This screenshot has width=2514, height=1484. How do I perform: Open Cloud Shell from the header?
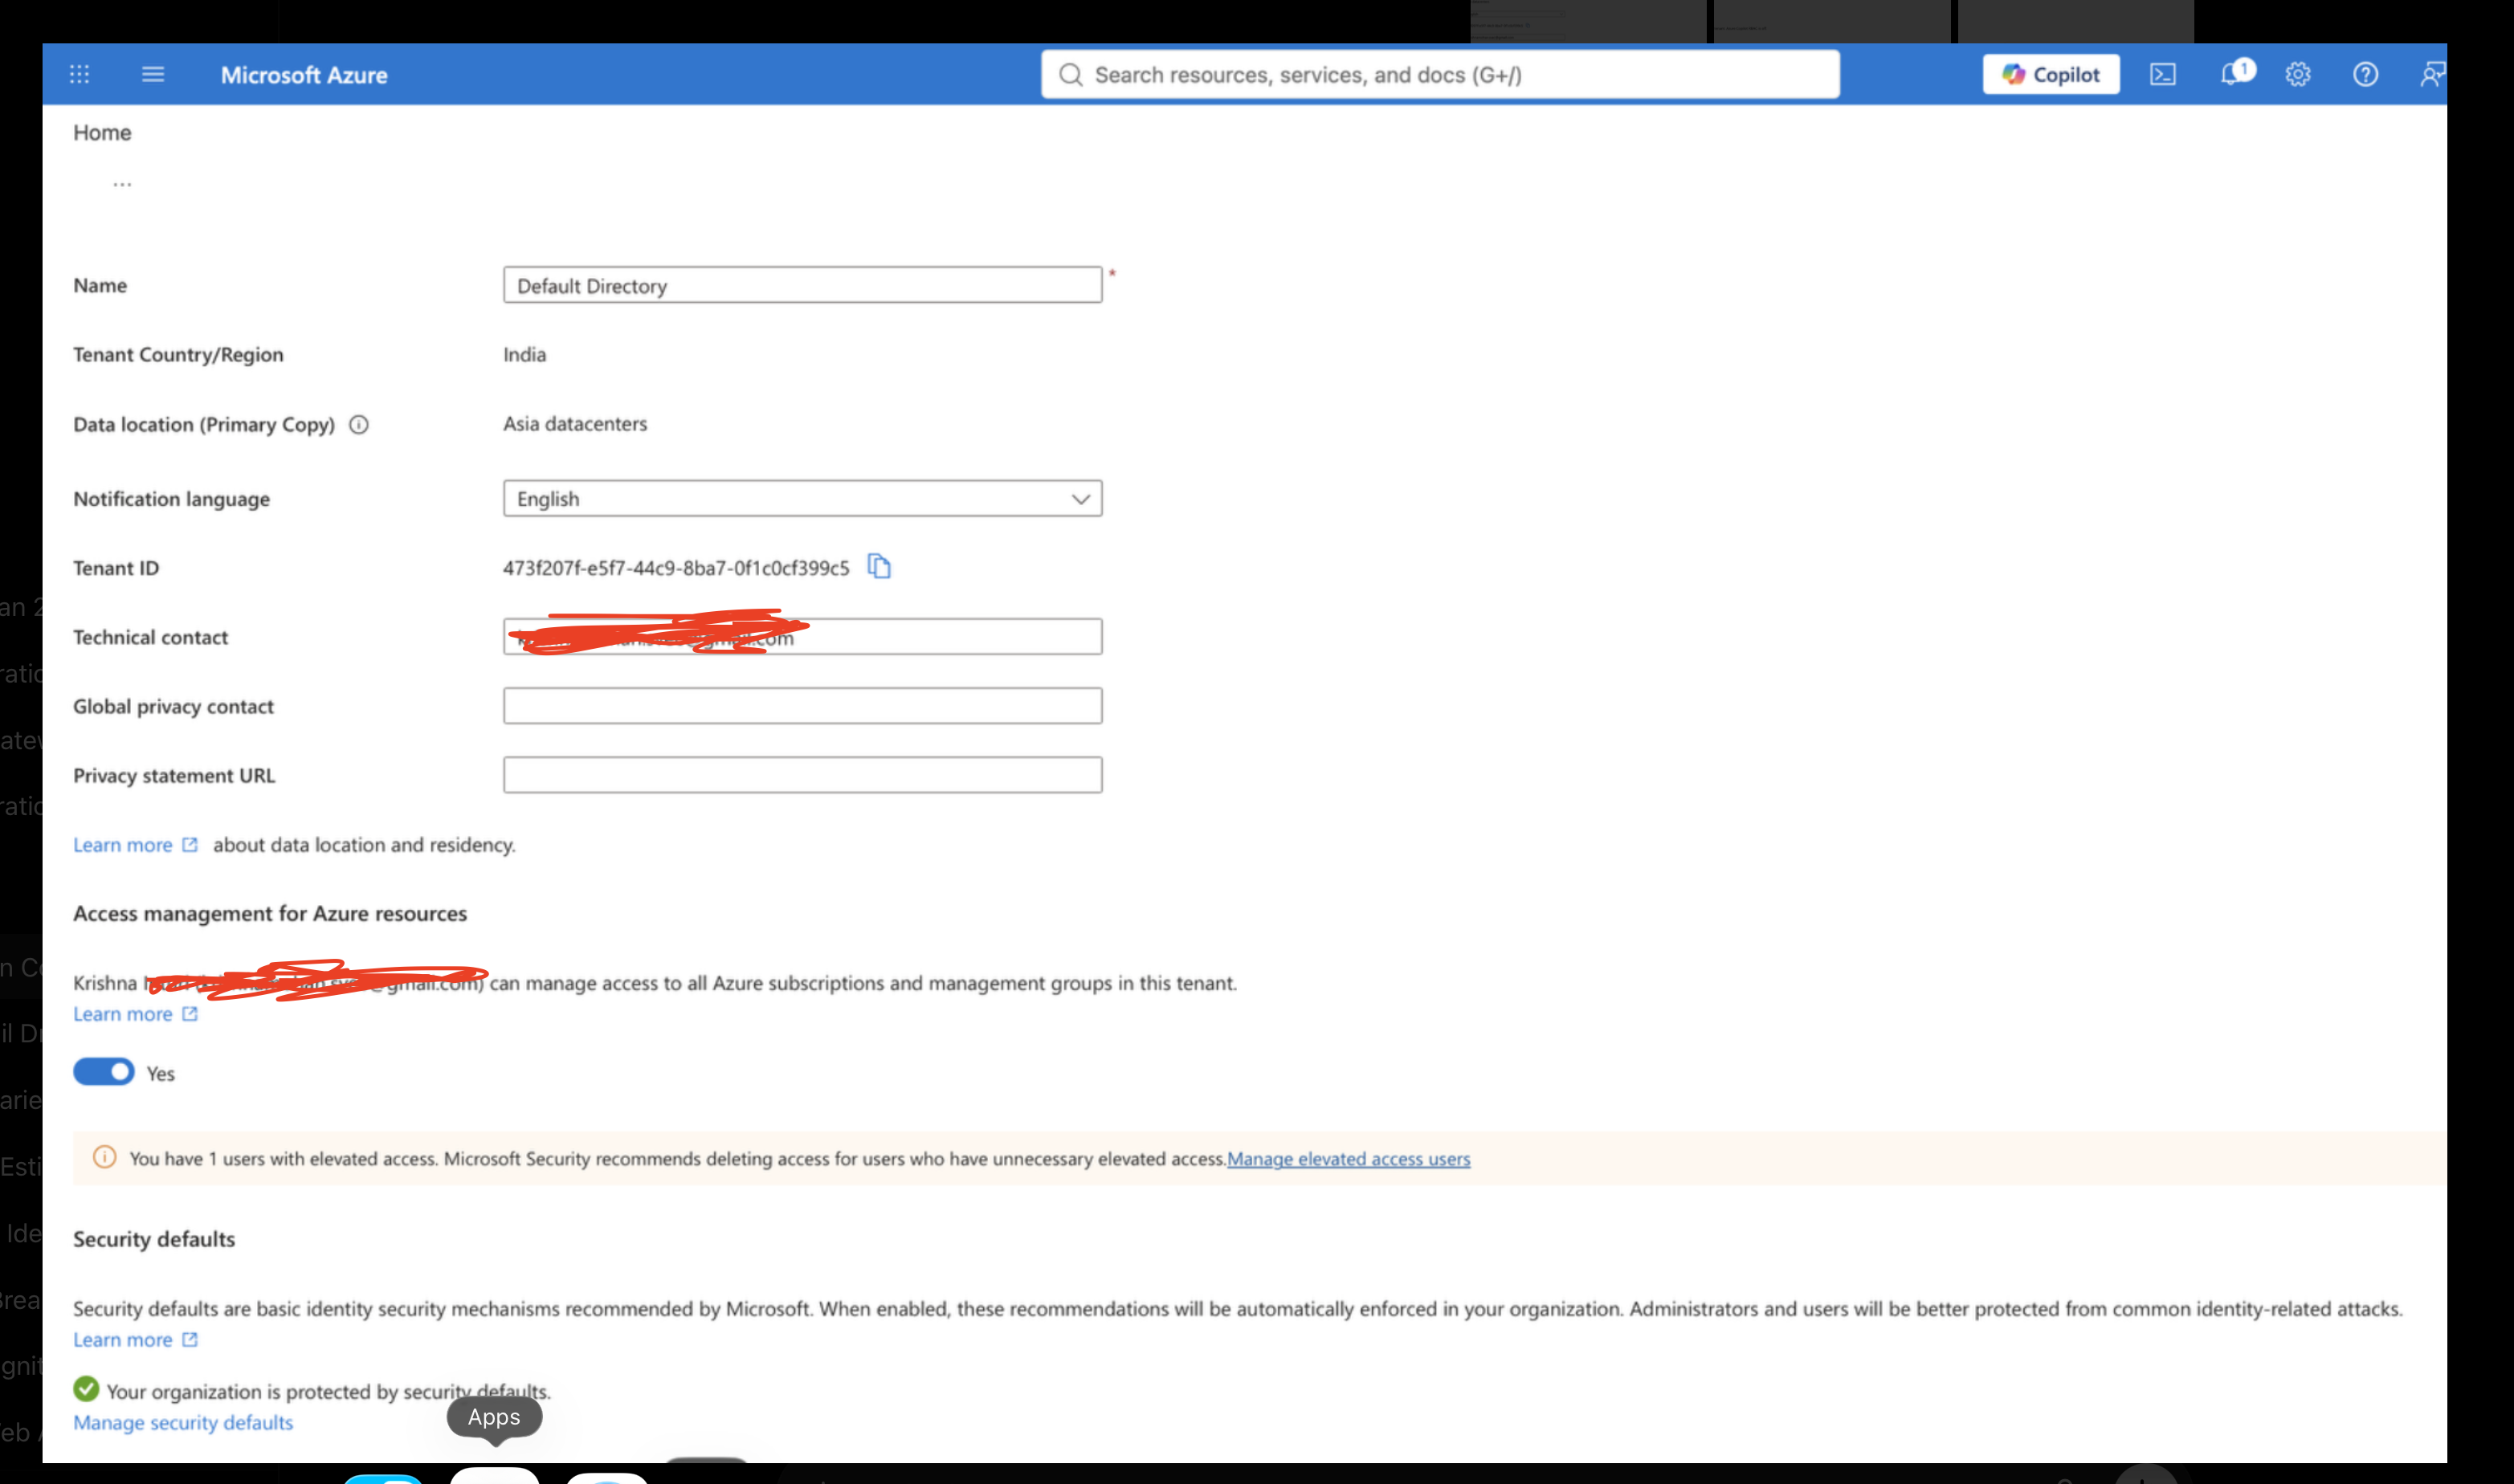2162,75
